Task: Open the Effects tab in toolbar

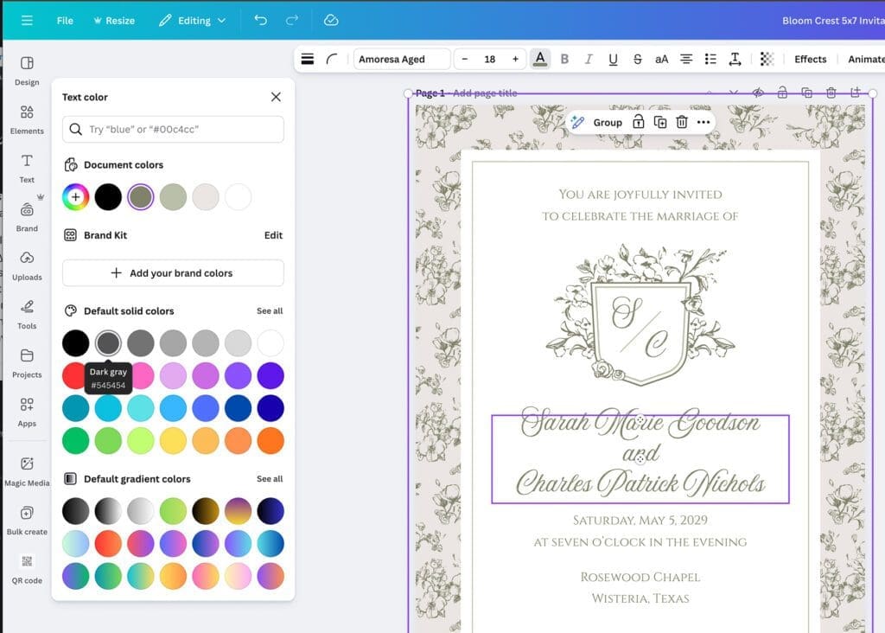Action: tap(810, 59)
